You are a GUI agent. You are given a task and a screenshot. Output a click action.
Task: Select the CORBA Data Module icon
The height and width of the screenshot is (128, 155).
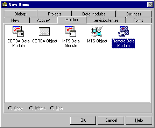[x=18, y=32]
